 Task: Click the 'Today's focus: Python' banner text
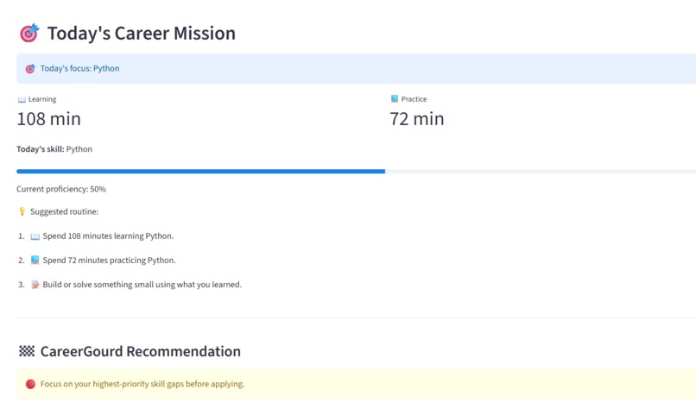80,68
